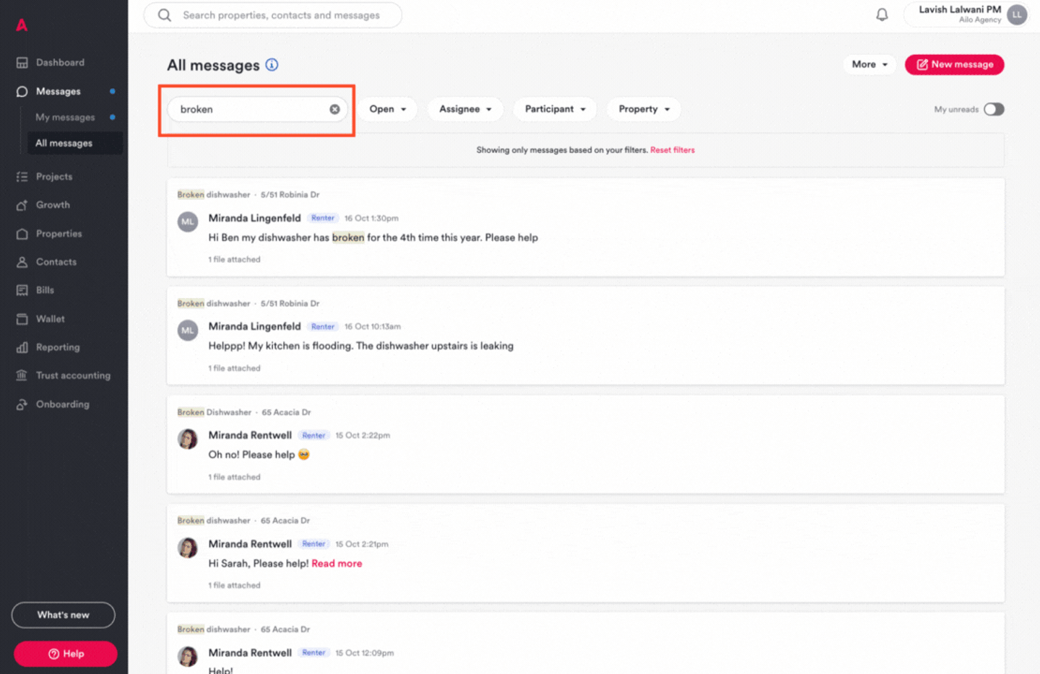Open the LL user avatar menu

[x=1017, y=14]
